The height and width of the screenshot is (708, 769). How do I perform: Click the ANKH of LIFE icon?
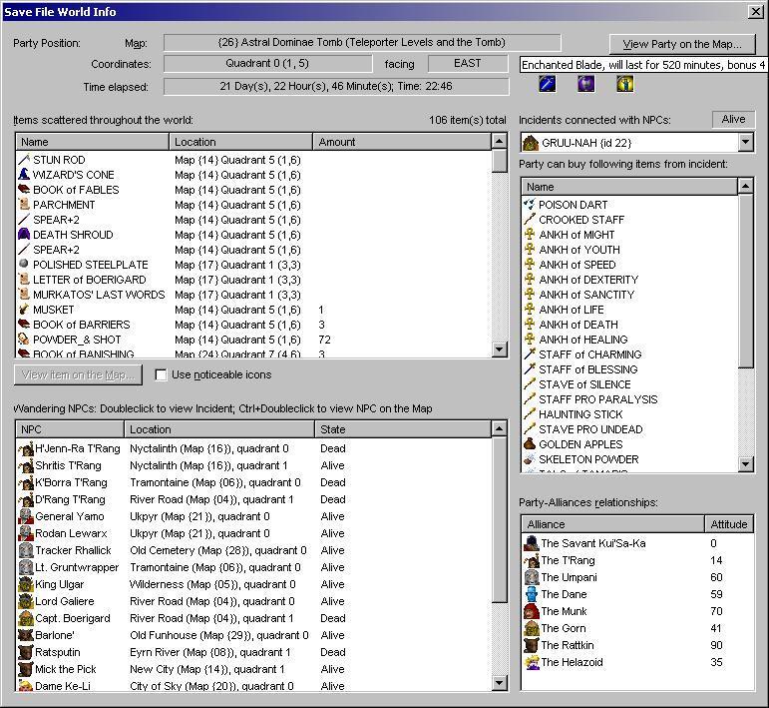(530, 310)
